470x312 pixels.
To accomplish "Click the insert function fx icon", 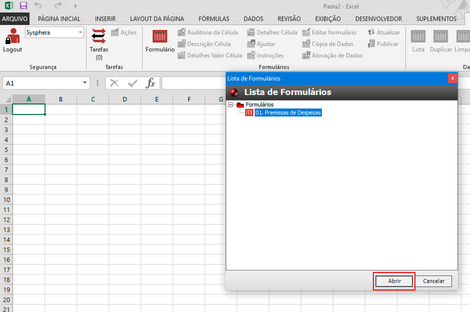I will 150,83.
